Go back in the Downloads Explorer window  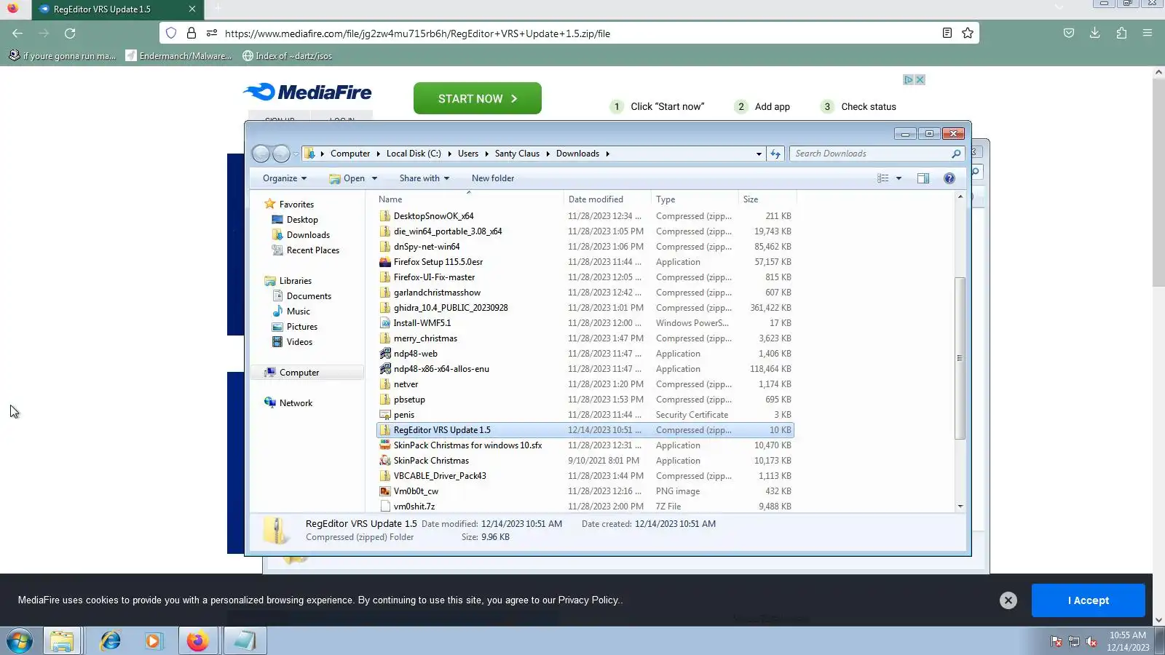coord(261,154)
